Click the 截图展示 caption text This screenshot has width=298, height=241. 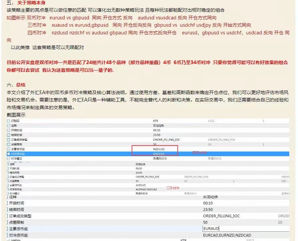16,115
